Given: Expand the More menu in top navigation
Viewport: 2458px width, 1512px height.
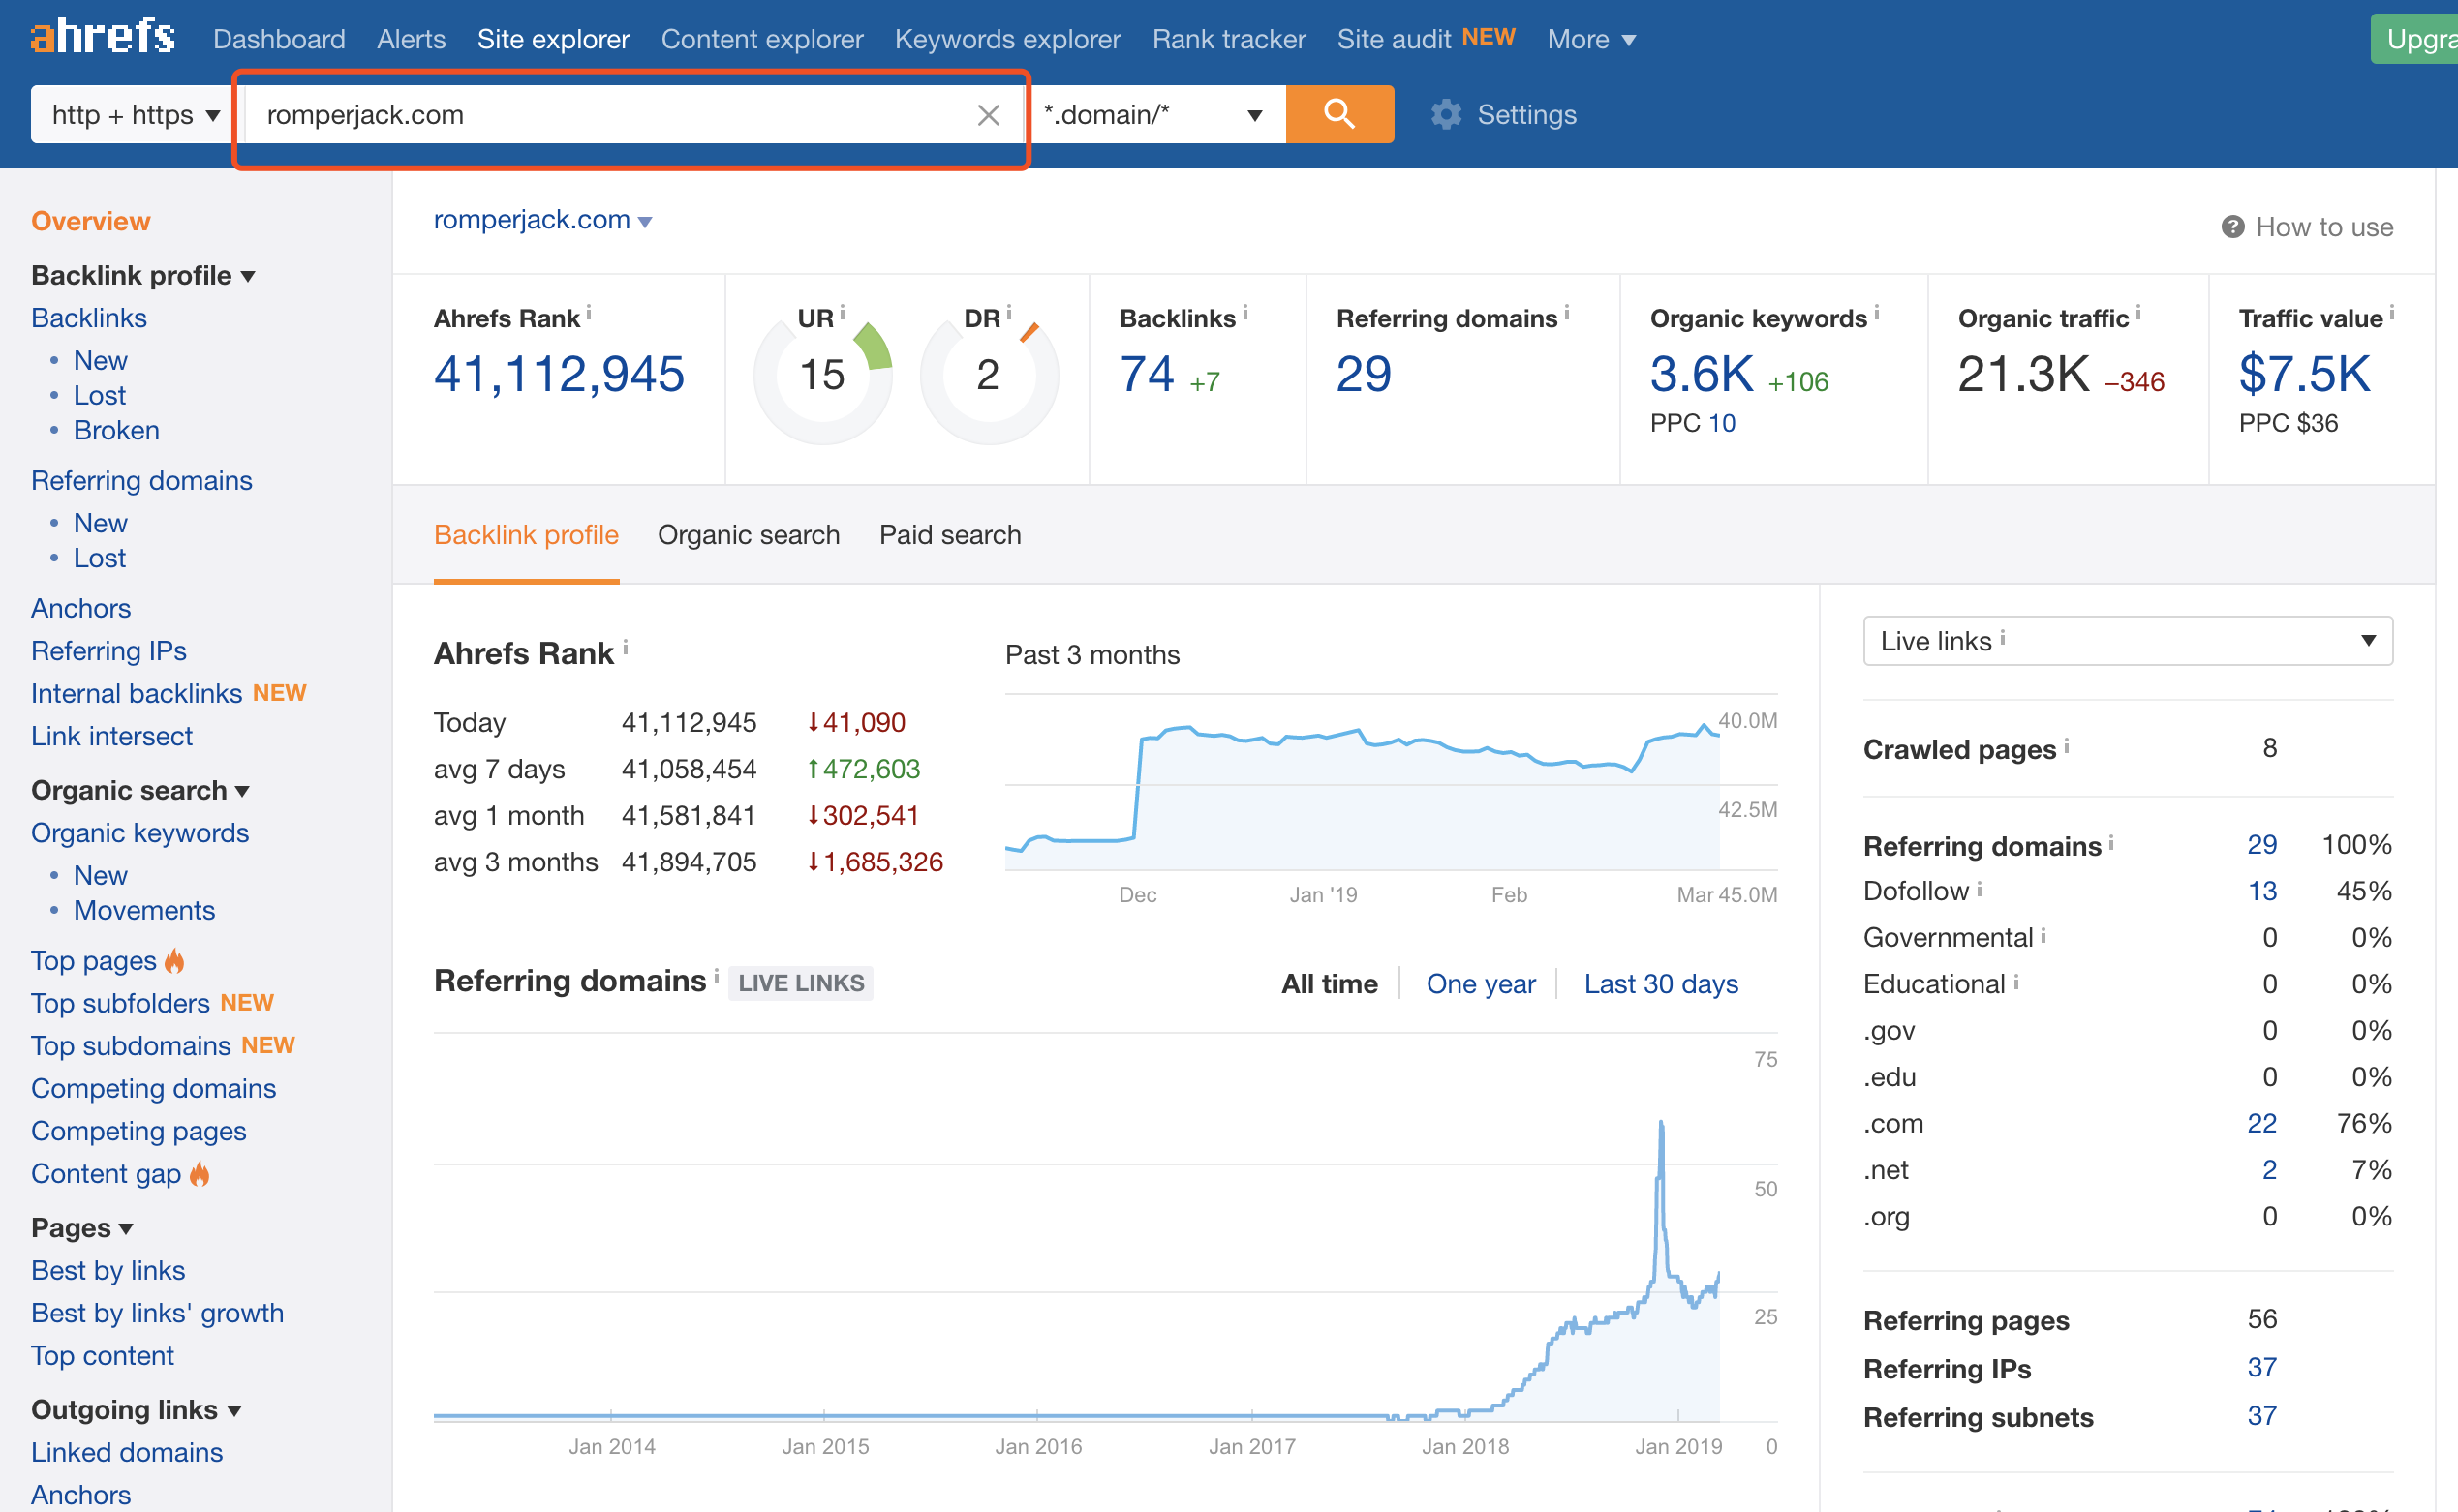Looking at the screenshot, I should pyautogui.click(x=1590, y=39).
